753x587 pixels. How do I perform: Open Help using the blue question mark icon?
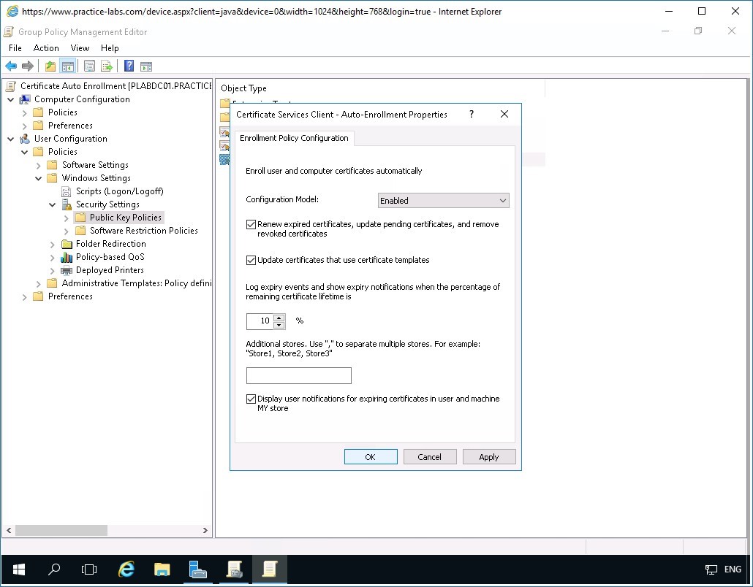[129, 66]
